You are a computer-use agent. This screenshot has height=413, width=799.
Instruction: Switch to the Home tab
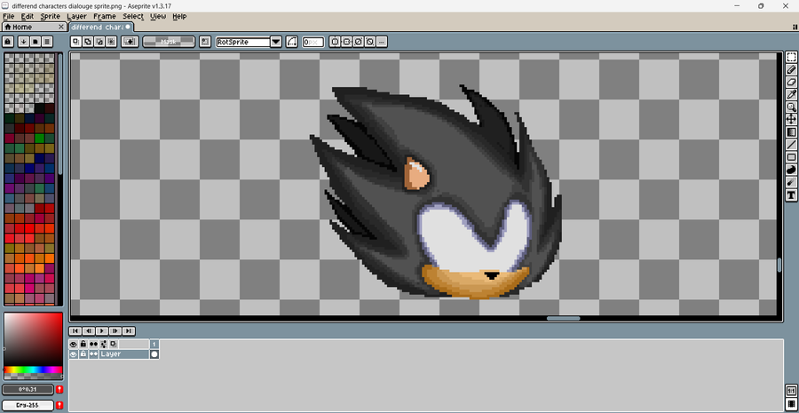click(x=33, y=27)
